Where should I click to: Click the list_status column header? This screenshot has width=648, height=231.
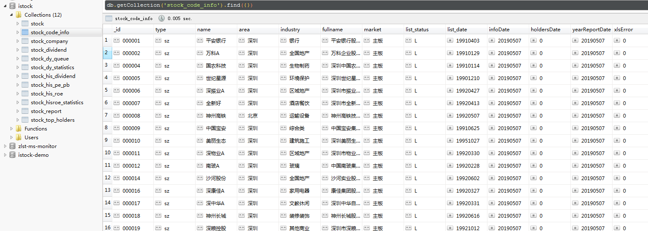tap(425, 30)
